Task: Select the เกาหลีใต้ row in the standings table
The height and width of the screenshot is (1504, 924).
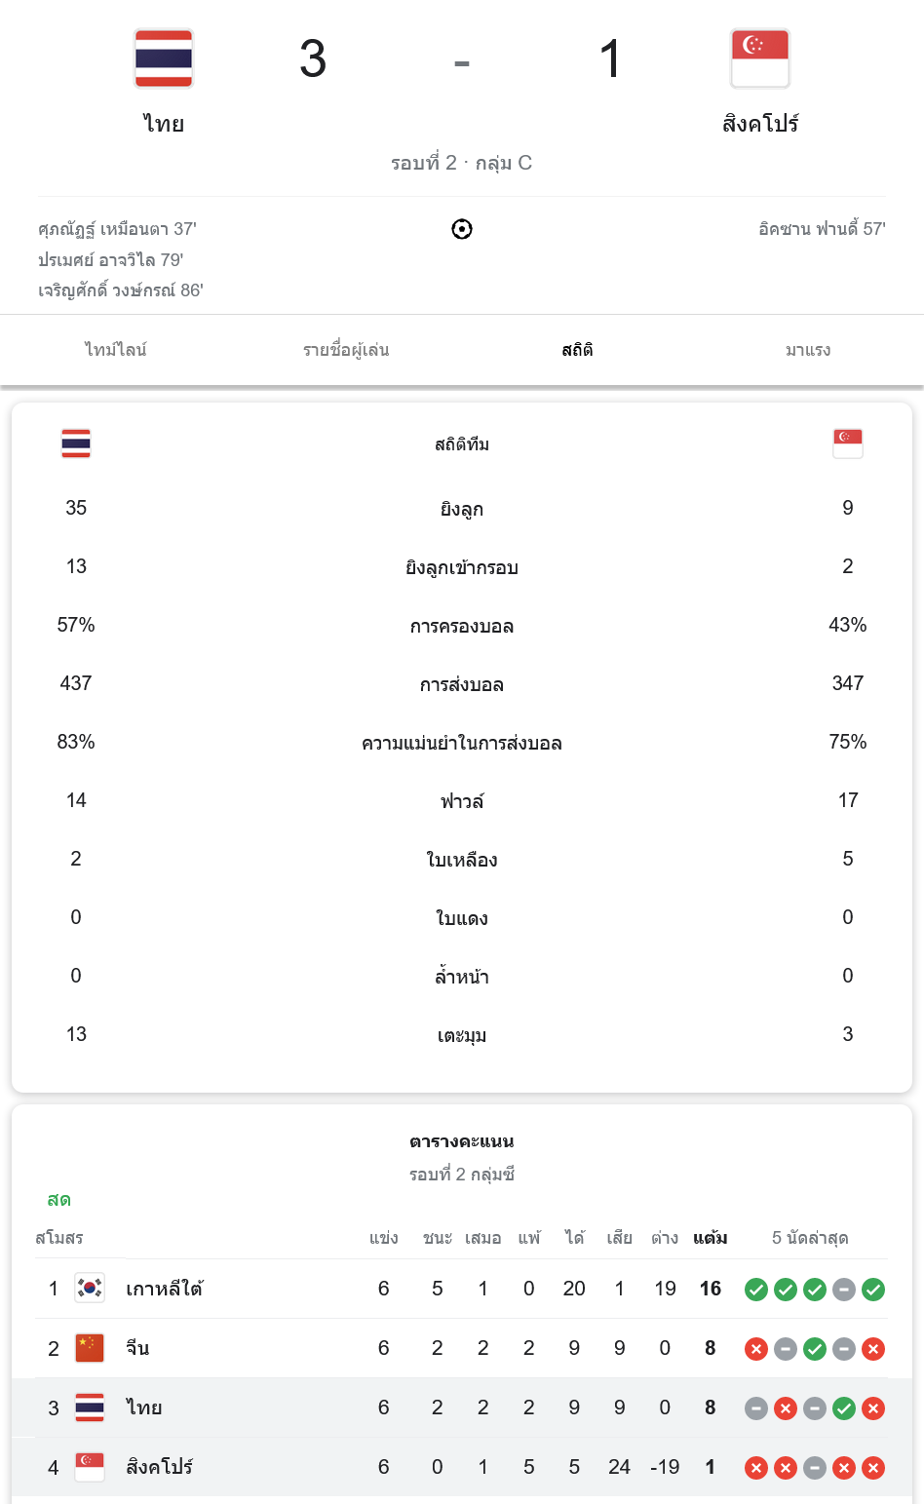Action: tap(164, 1288)
